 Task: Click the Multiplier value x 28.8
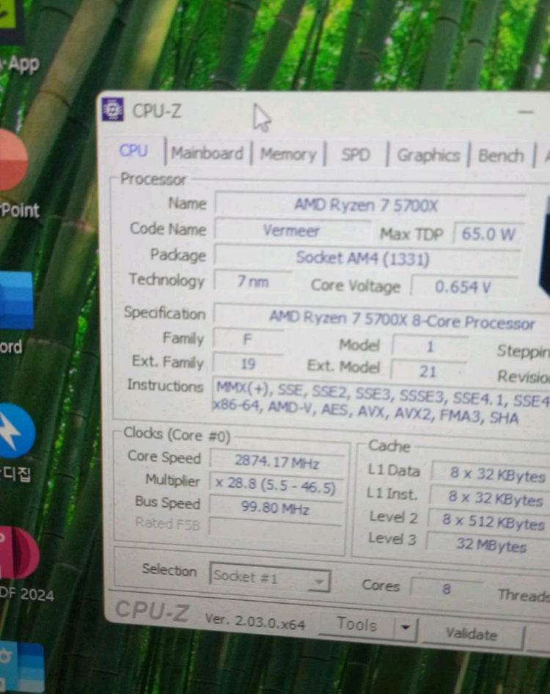pos(276,486)
